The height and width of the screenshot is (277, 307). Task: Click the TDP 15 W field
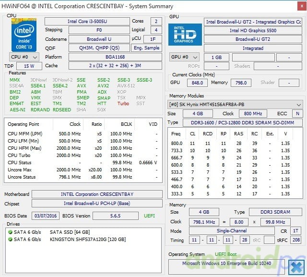tap(29, 66)
